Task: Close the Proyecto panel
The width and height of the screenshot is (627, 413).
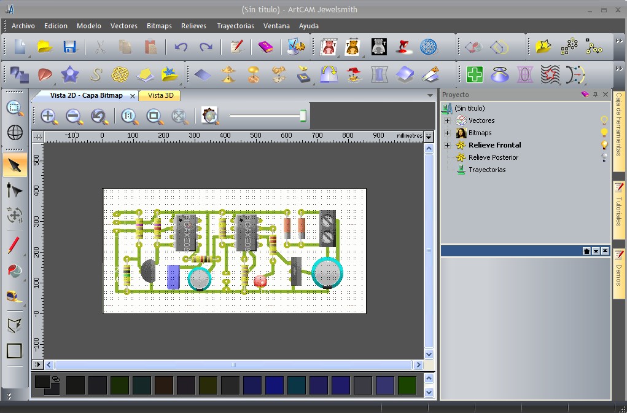Action: (x=606, y=95)
